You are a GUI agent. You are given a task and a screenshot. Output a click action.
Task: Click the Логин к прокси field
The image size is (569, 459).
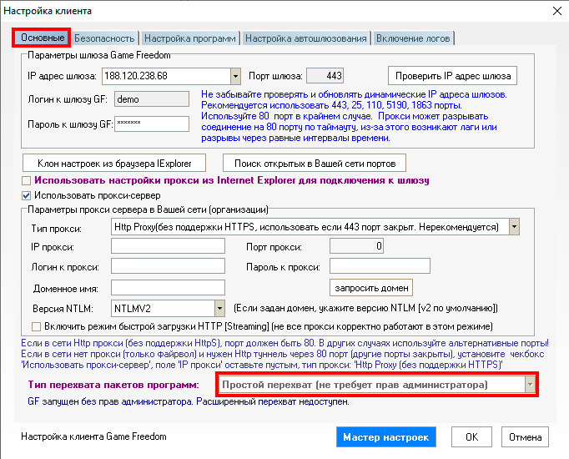168,266
